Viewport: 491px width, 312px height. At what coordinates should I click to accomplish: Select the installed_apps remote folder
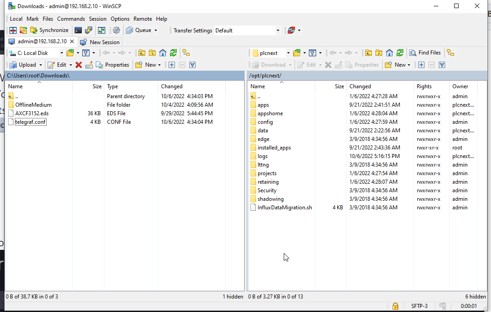274,148
